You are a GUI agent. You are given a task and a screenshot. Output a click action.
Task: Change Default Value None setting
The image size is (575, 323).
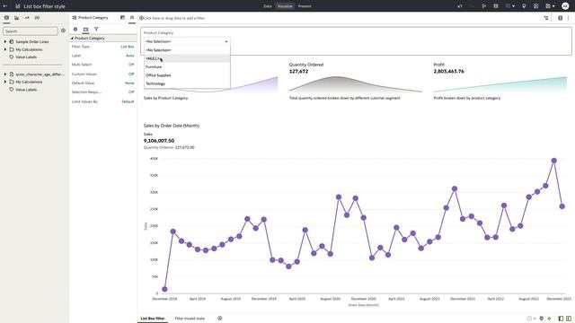pyautogui.click(x=129, y=83)
